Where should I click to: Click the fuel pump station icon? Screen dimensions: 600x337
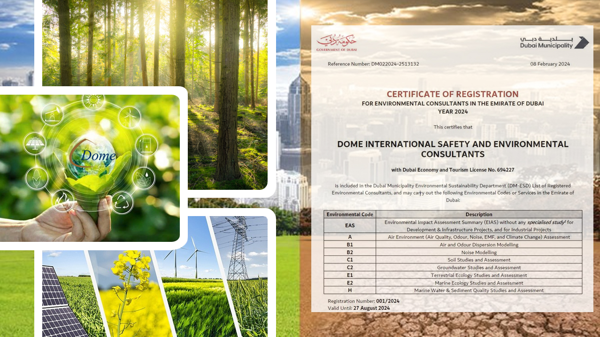pos(146,145)
